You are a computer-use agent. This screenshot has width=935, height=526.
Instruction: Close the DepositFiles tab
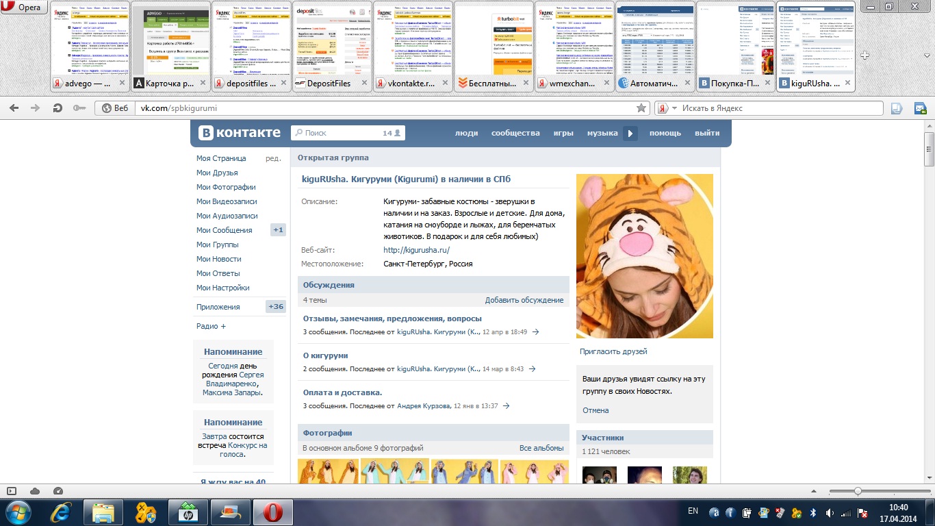click(365, 83)
